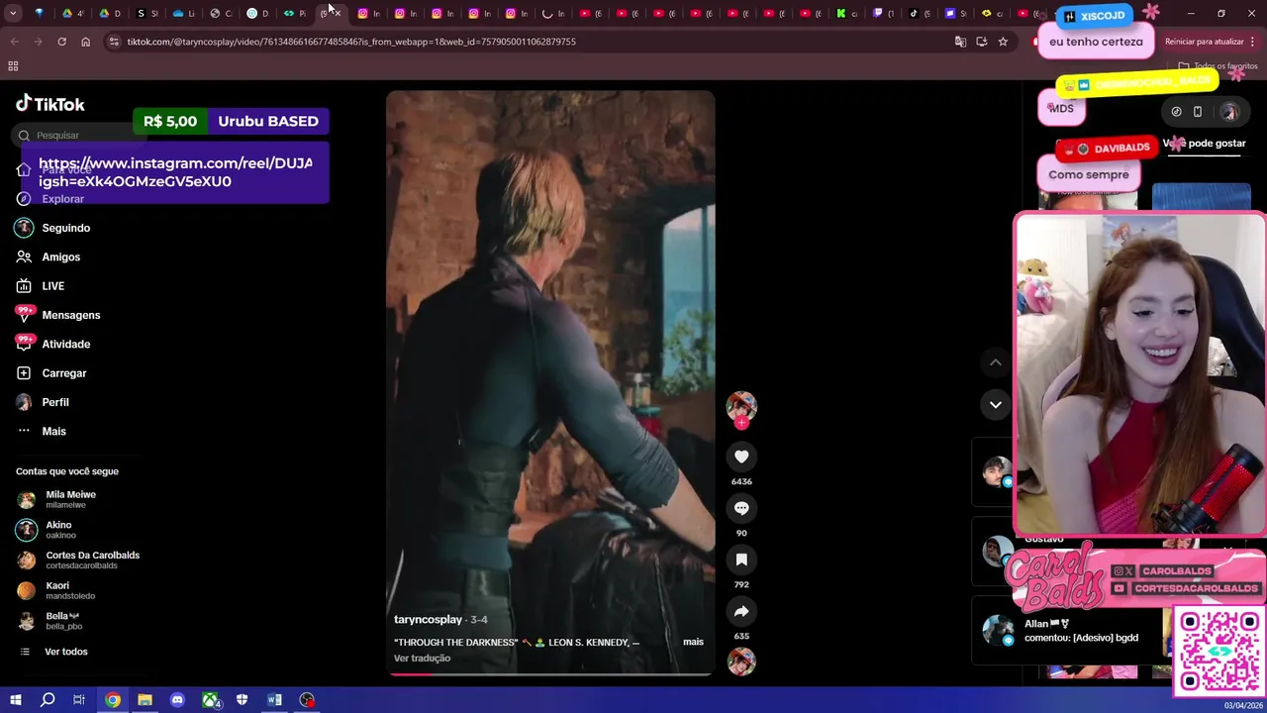Open Explorar page

coord(62,199)
